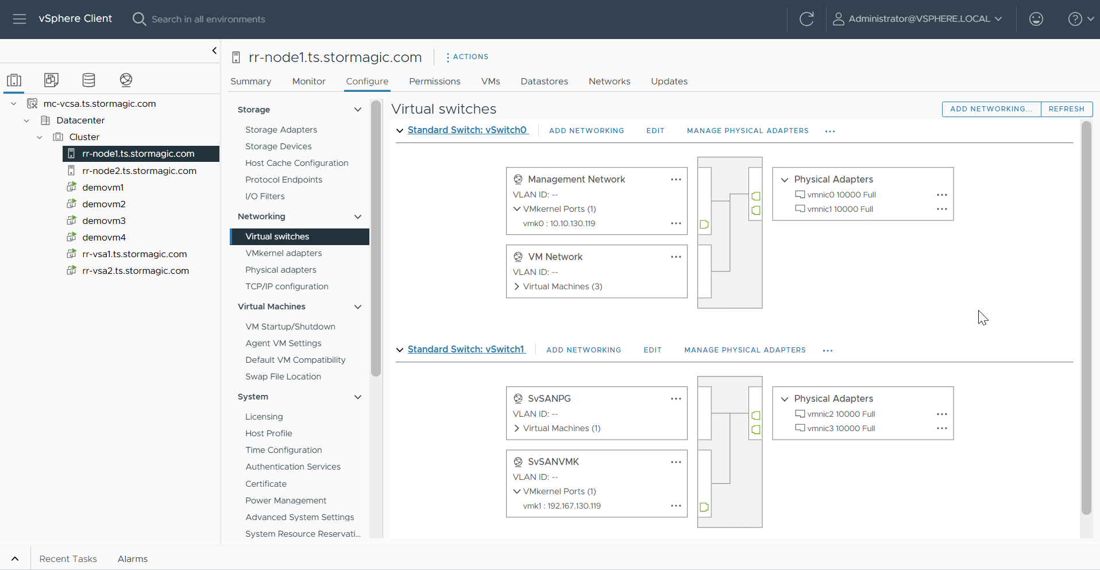Open Administrator@VSPHERE.LOCAL user dropdown
Viewport: 1100px width, 570px height.
917,19
